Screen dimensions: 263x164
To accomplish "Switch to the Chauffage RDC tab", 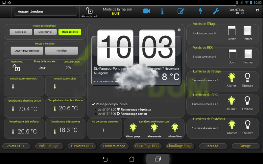I will click(x=147, y=146).
